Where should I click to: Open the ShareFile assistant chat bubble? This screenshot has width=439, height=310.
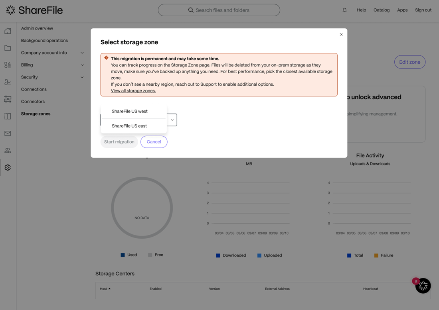point(423,286)
